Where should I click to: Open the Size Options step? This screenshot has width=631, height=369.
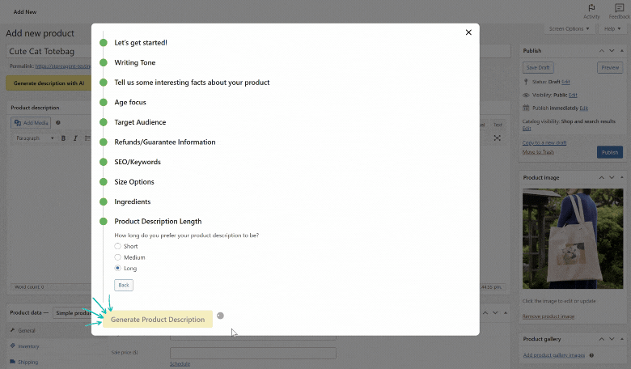[134, 182]
